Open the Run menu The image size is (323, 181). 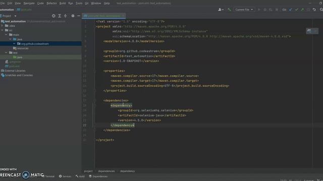coord(71,4)
